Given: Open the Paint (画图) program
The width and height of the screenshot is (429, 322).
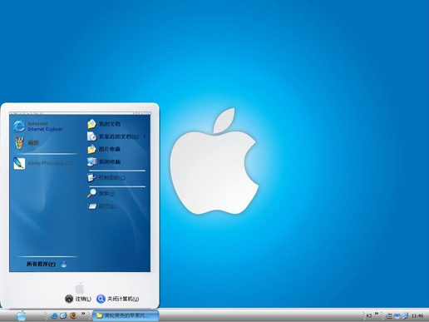Looking at the screenshot, I should (x=27, y=143).
